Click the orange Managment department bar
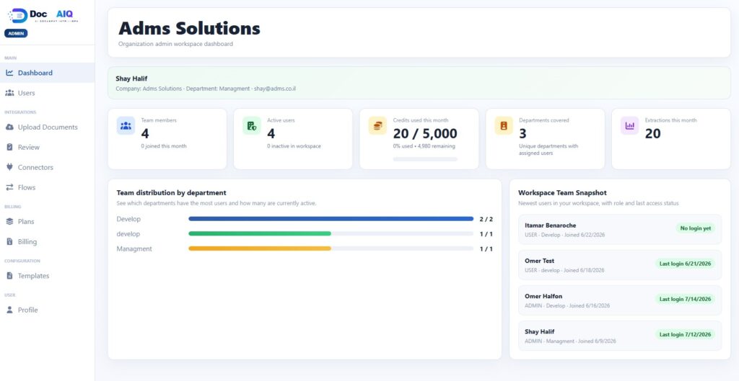This screenshot has width=739, height=381. [260, 248]
